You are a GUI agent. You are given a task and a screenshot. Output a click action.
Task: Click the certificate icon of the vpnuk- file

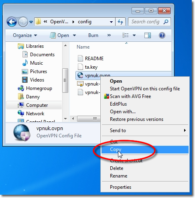coord(80,84)
